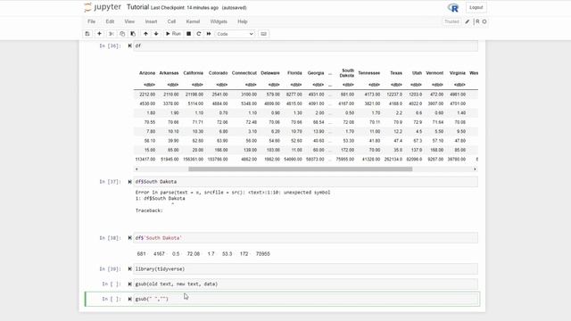Click the output value 70955
Image resolution: width=571 pixels, height=321 pixels.
263,253
